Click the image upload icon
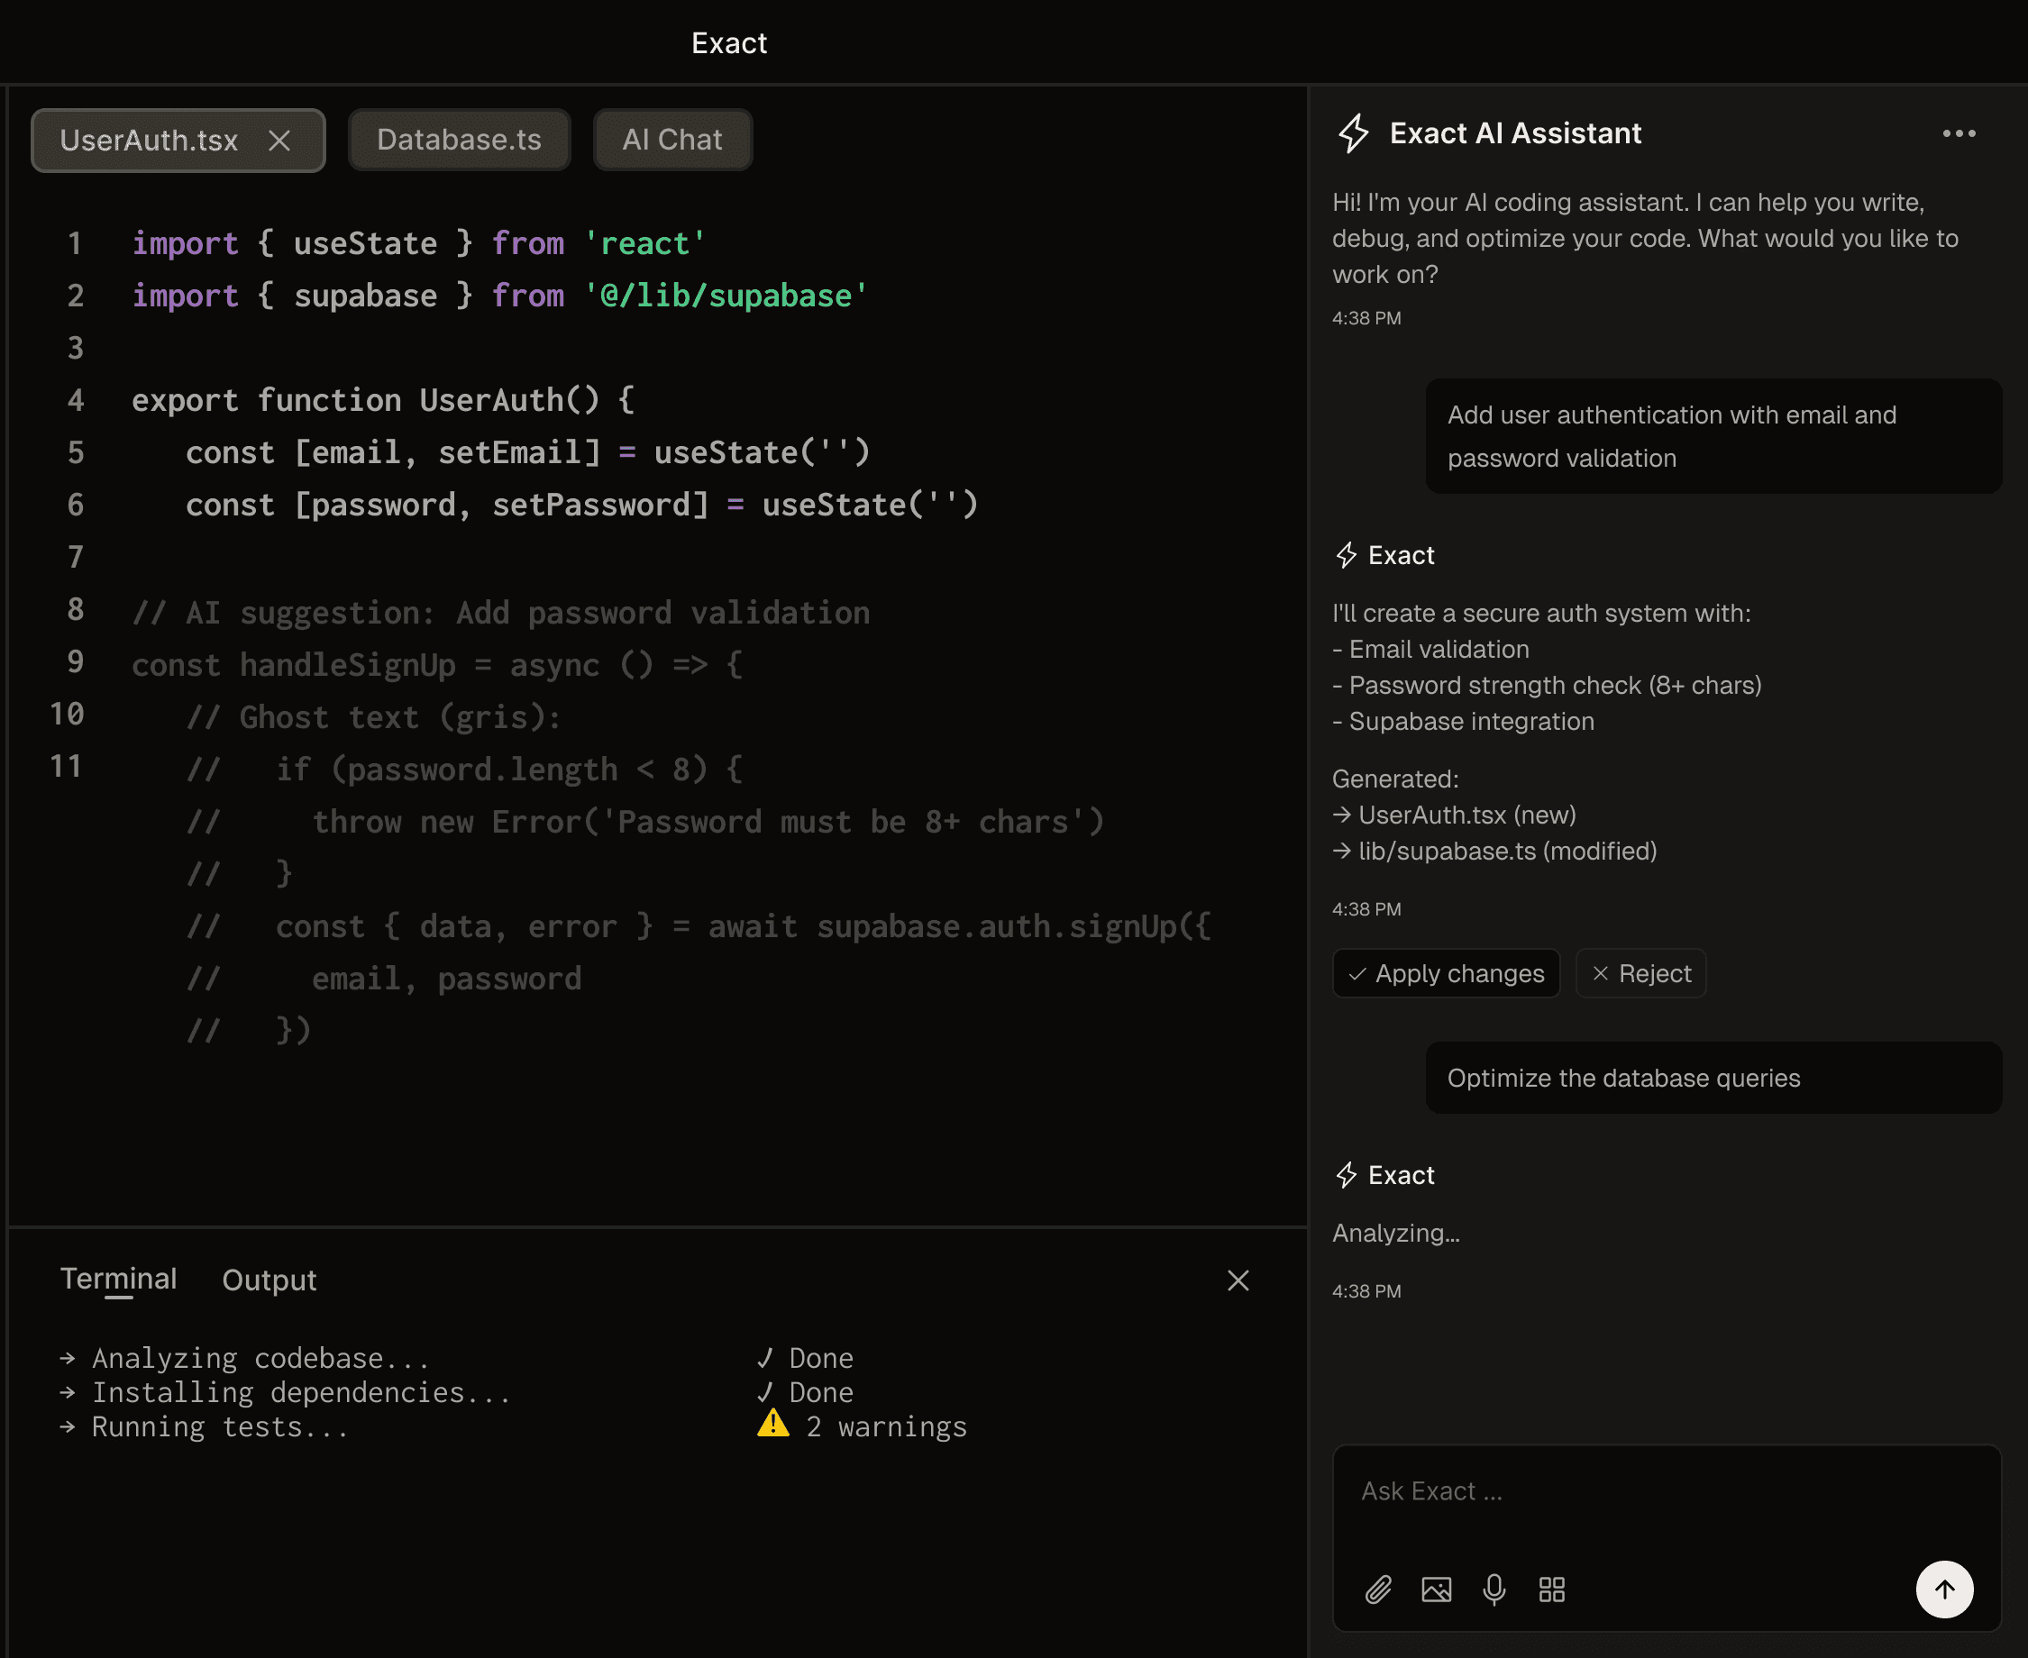Screen dimensions: 2028x1658 pyautogui.click(x=1436, y=1590)
